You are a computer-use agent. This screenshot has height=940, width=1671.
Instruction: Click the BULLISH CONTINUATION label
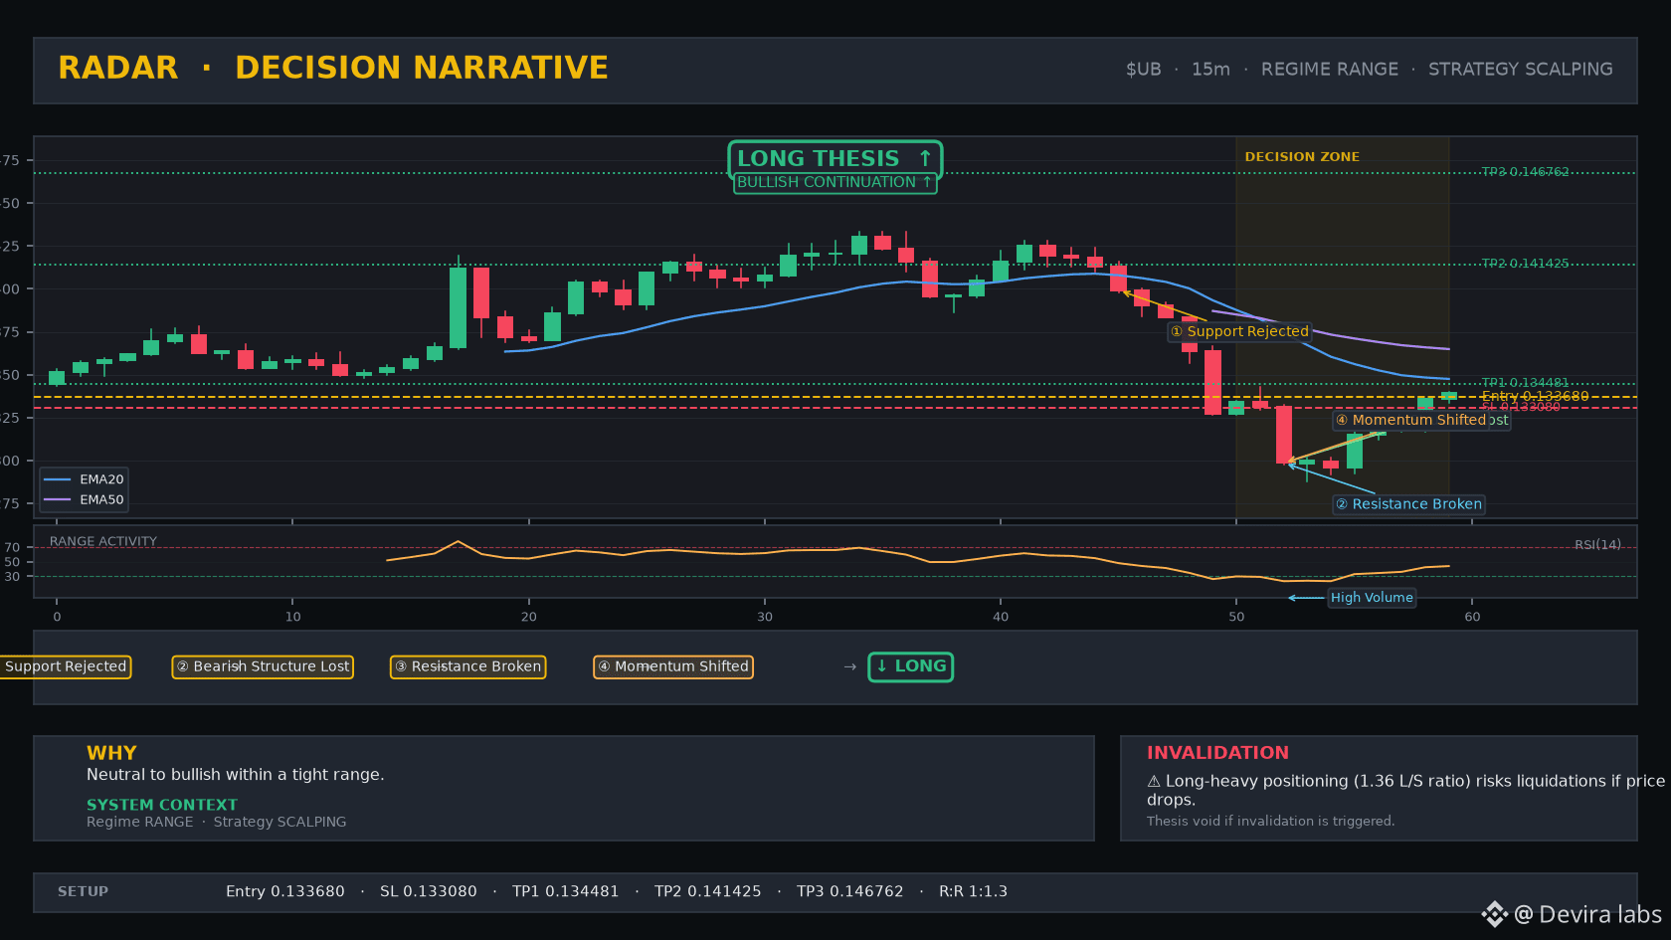tap(835, 183)
